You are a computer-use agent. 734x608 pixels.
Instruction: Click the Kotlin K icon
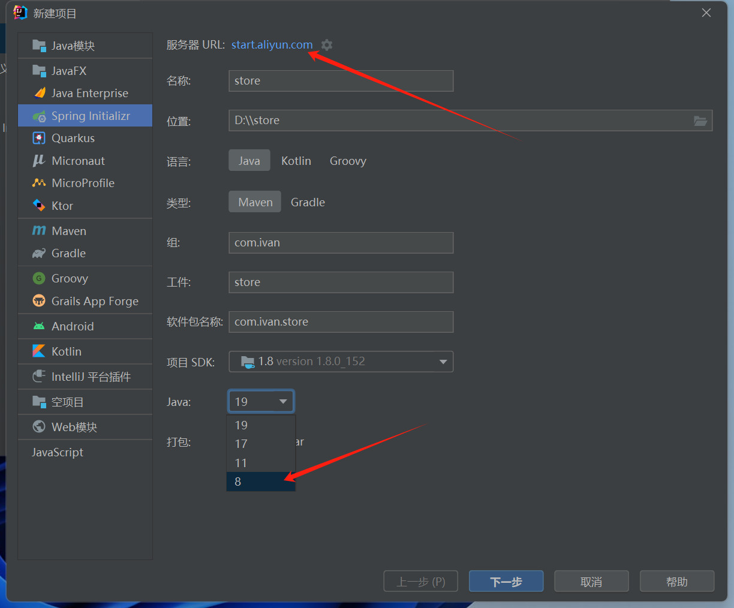click(39, 351)
